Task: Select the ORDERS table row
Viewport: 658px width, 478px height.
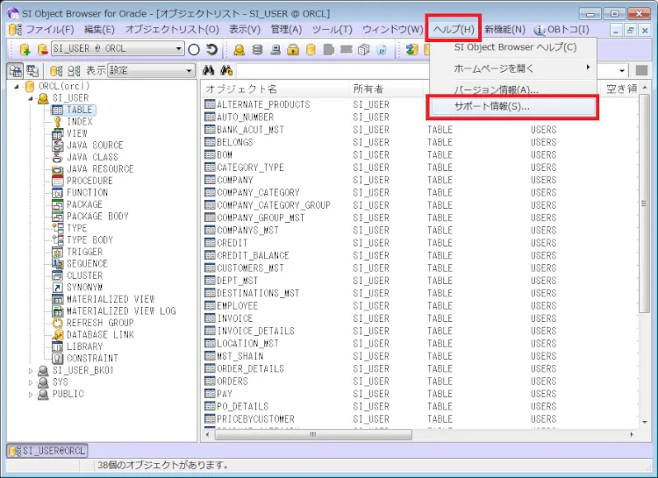Action: pyautogui.click(x=419, y=382)
